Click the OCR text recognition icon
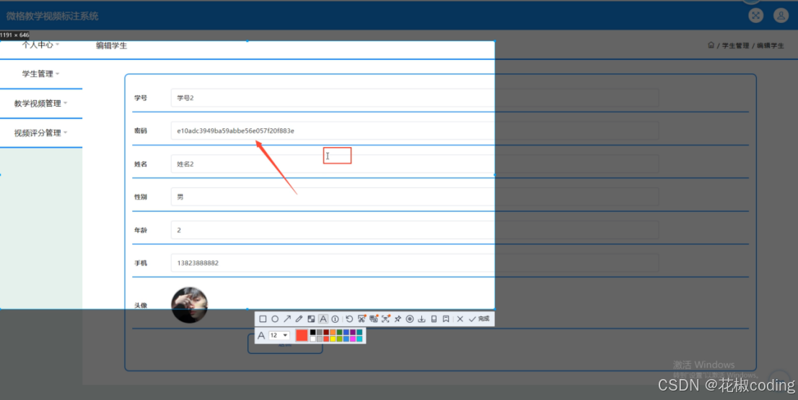 point(385,319)
